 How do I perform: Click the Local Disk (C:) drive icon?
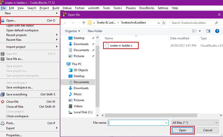[70, 112]
